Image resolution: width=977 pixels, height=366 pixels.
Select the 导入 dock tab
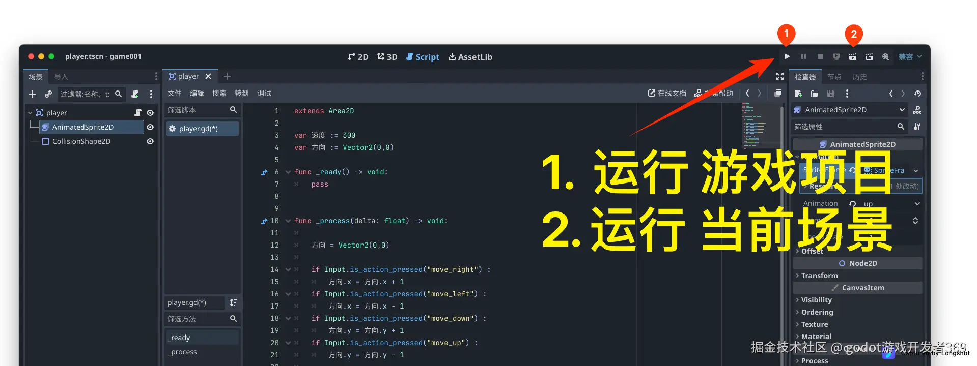(61, 77)
